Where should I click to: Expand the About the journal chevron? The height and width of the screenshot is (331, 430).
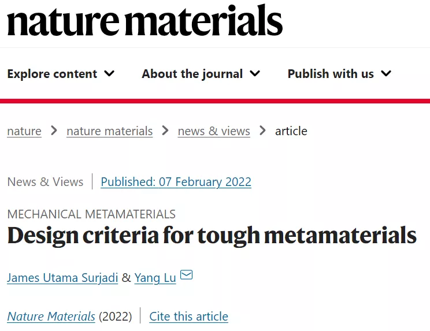[x=255, y=73]
